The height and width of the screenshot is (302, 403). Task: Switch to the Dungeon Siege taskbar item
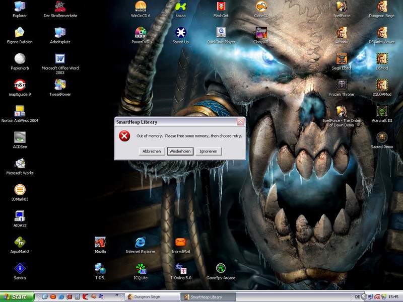click(x=152, y=297)
